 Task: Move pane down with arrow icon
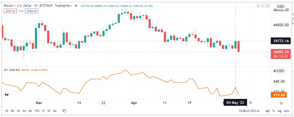pos(258,6)
